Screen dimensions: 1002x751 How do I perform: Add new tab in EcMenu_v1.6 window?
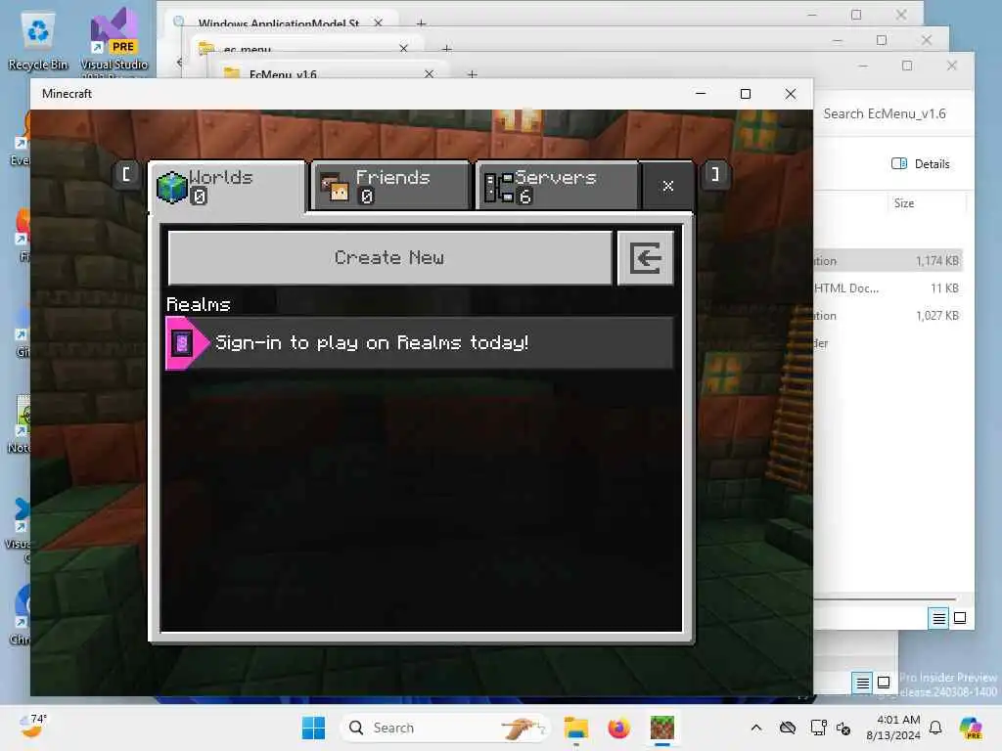coord(472,74)
